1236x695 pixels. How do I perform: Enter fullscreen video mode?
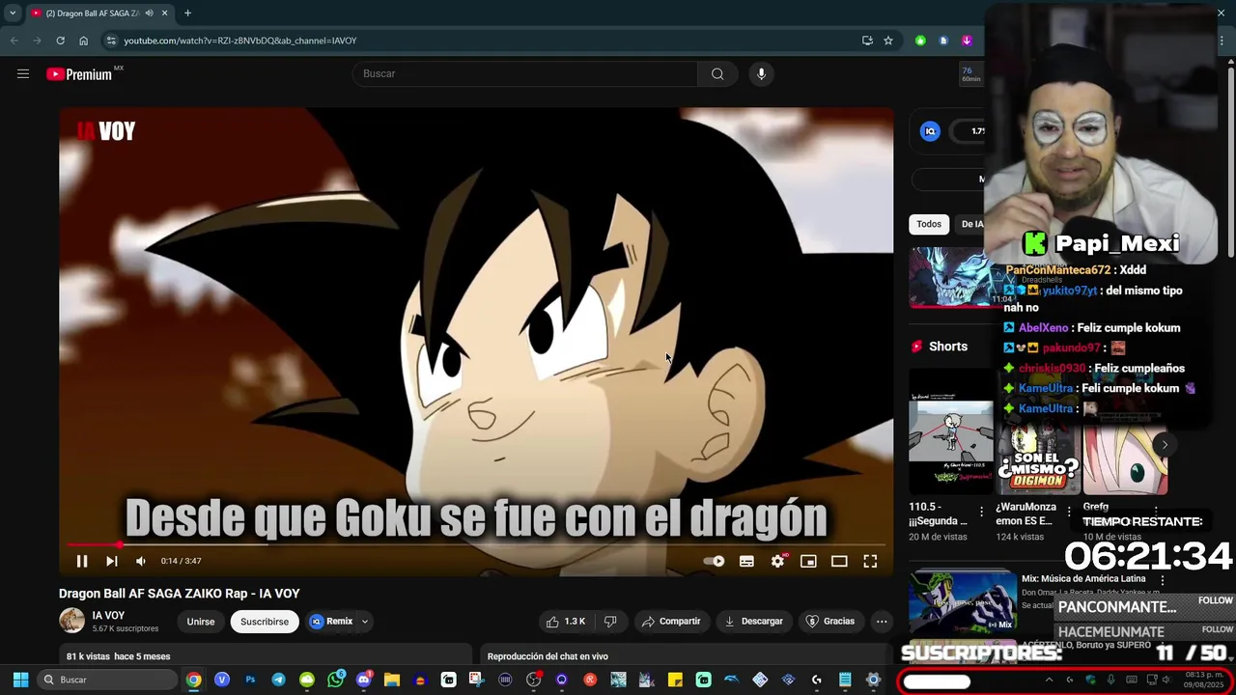click(870, 561)
